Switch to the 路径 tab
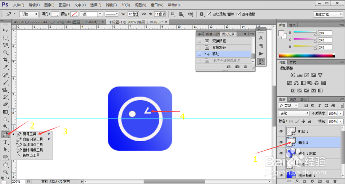345x184 pixels. tap(303, 99)
